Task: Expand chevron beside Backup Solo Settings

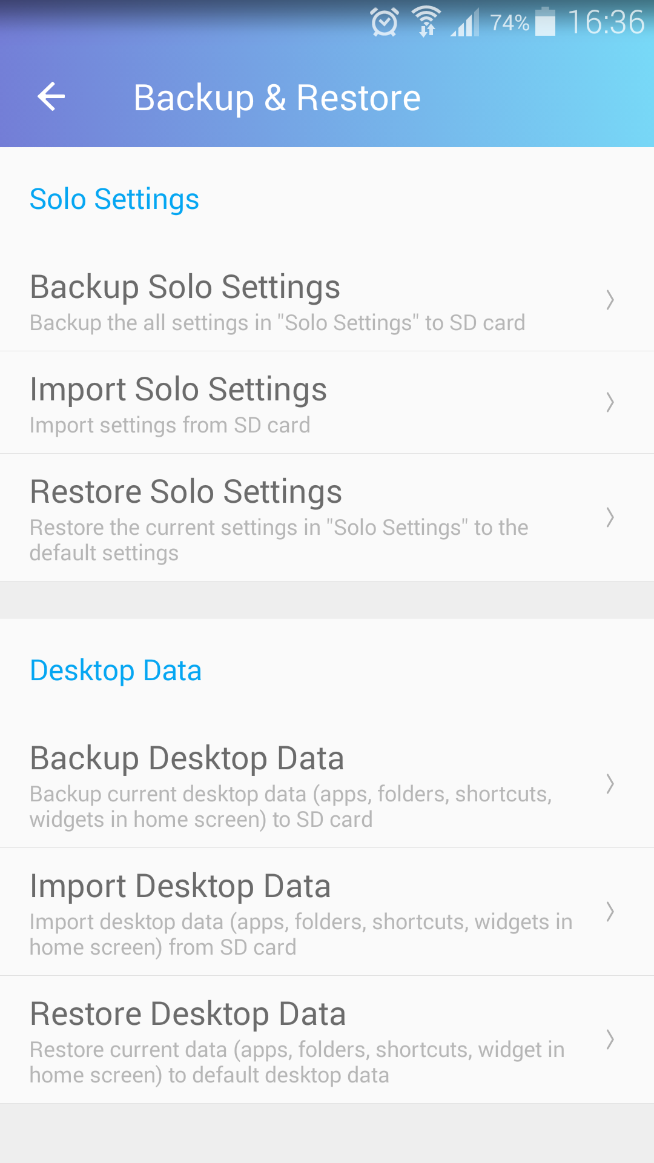Action: 610,300
